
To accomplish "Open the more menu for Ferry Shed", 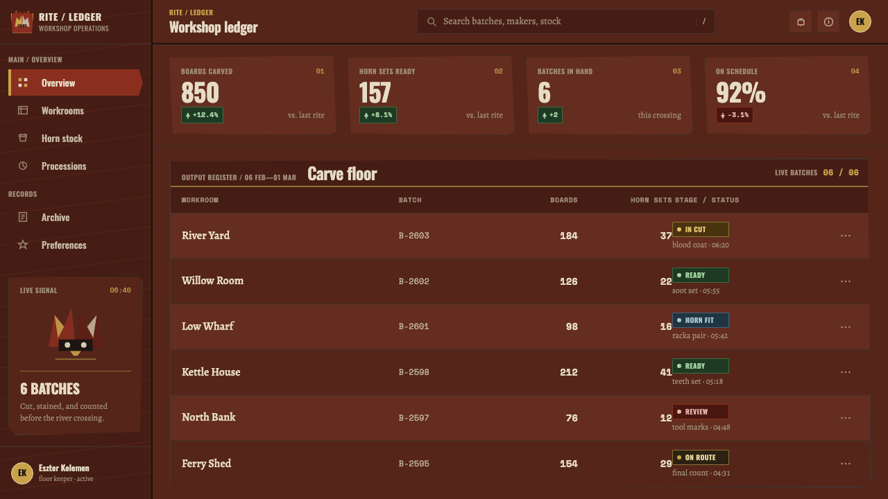I will 846,464.
